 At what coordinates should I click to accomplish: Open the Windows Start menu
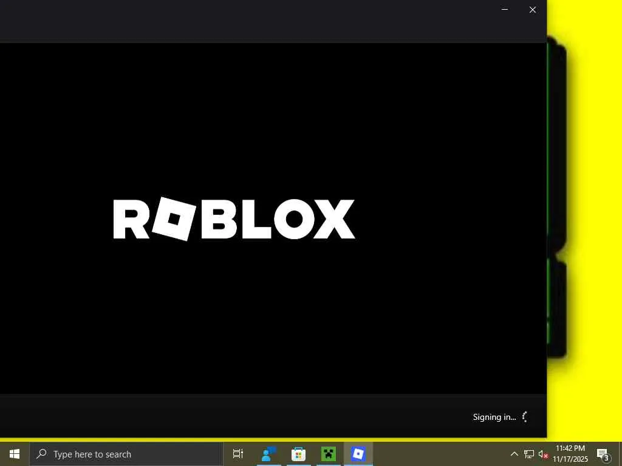pyautogui.click(x=15, y=454)
